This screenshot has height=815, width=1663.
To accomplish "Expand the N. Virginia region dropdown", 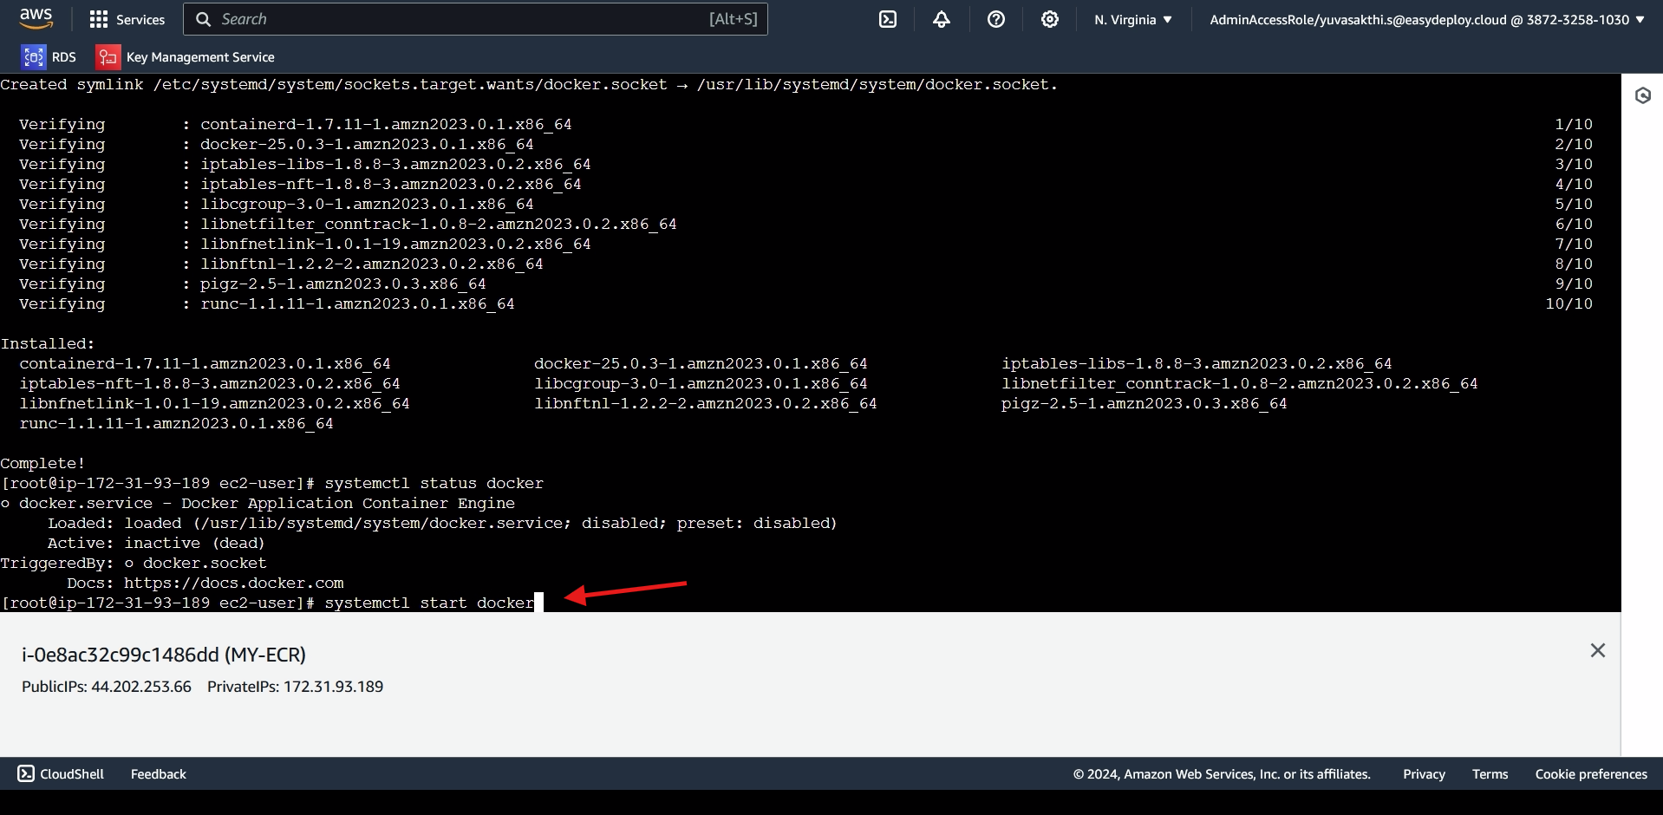I will (x=1132, y=19).
